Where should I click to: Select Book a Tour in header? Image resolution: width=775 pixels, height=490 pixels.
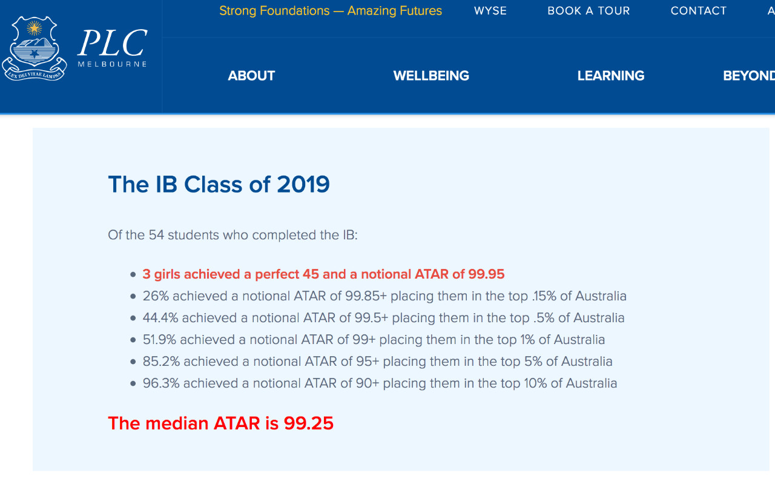click(589, 11)
